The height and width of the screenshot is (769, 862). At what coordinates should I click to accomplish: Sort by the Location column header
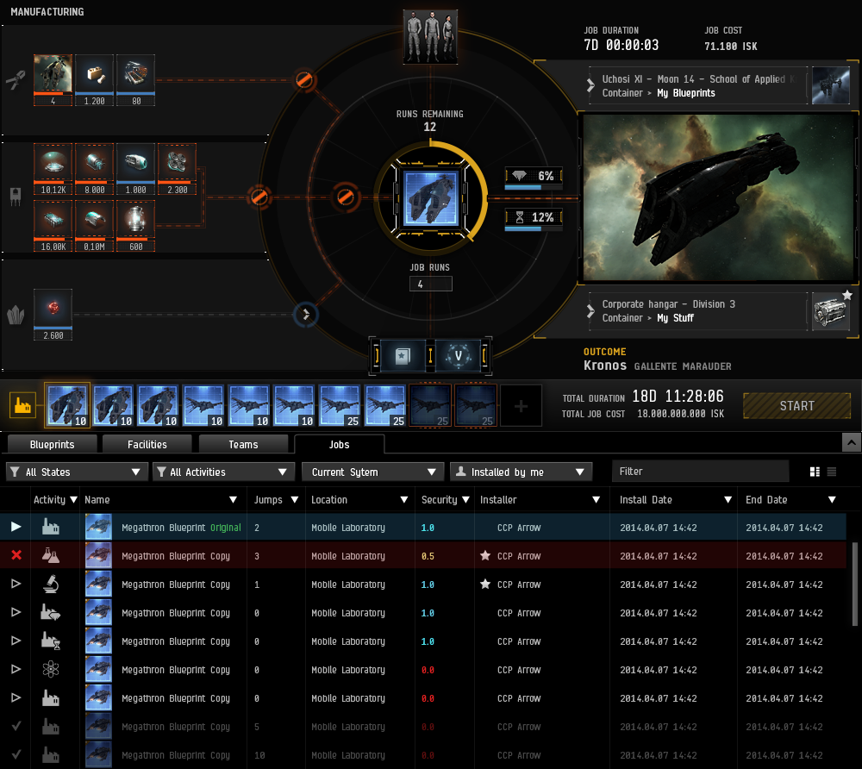point(359,500)
